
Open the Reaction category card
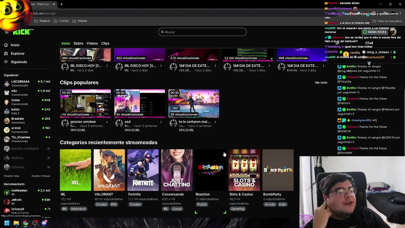210,170
